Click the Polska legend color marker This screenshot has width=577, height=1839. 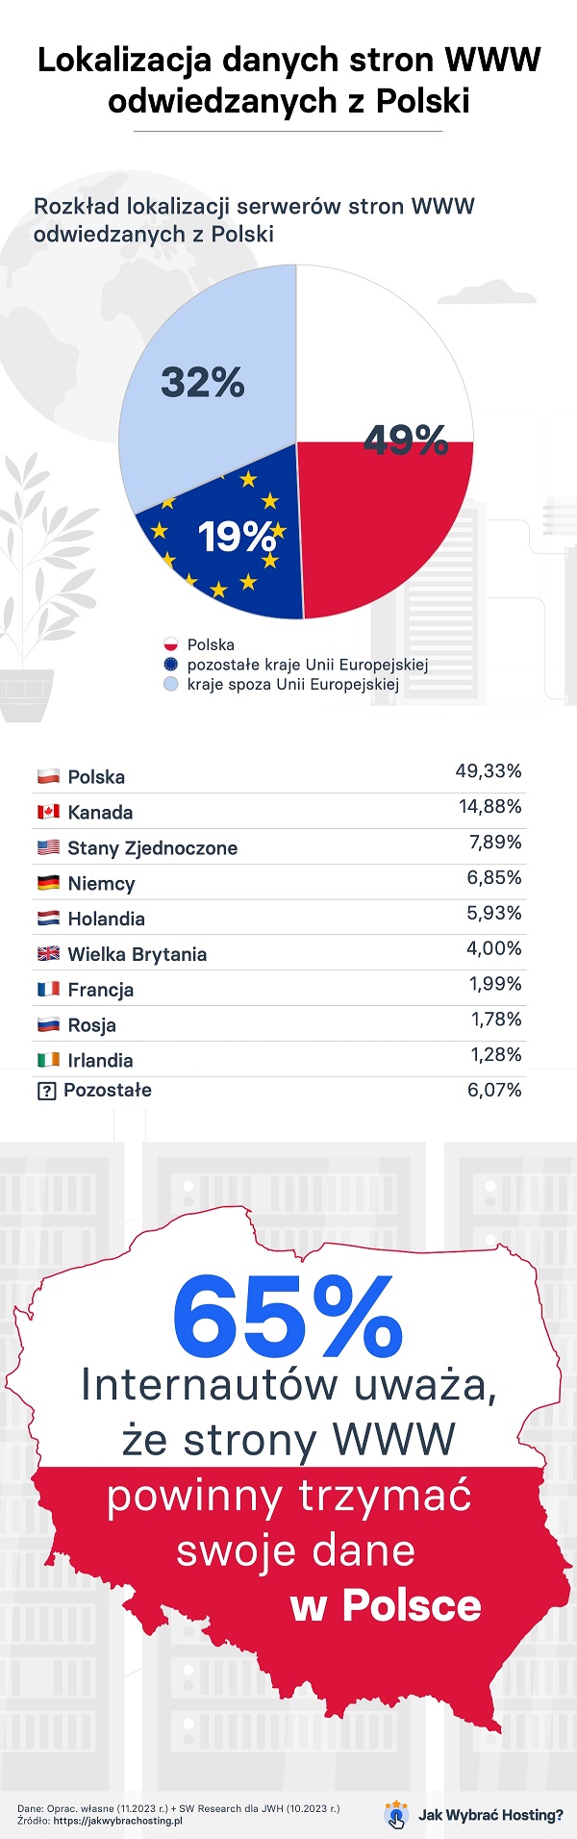point(171,644)
